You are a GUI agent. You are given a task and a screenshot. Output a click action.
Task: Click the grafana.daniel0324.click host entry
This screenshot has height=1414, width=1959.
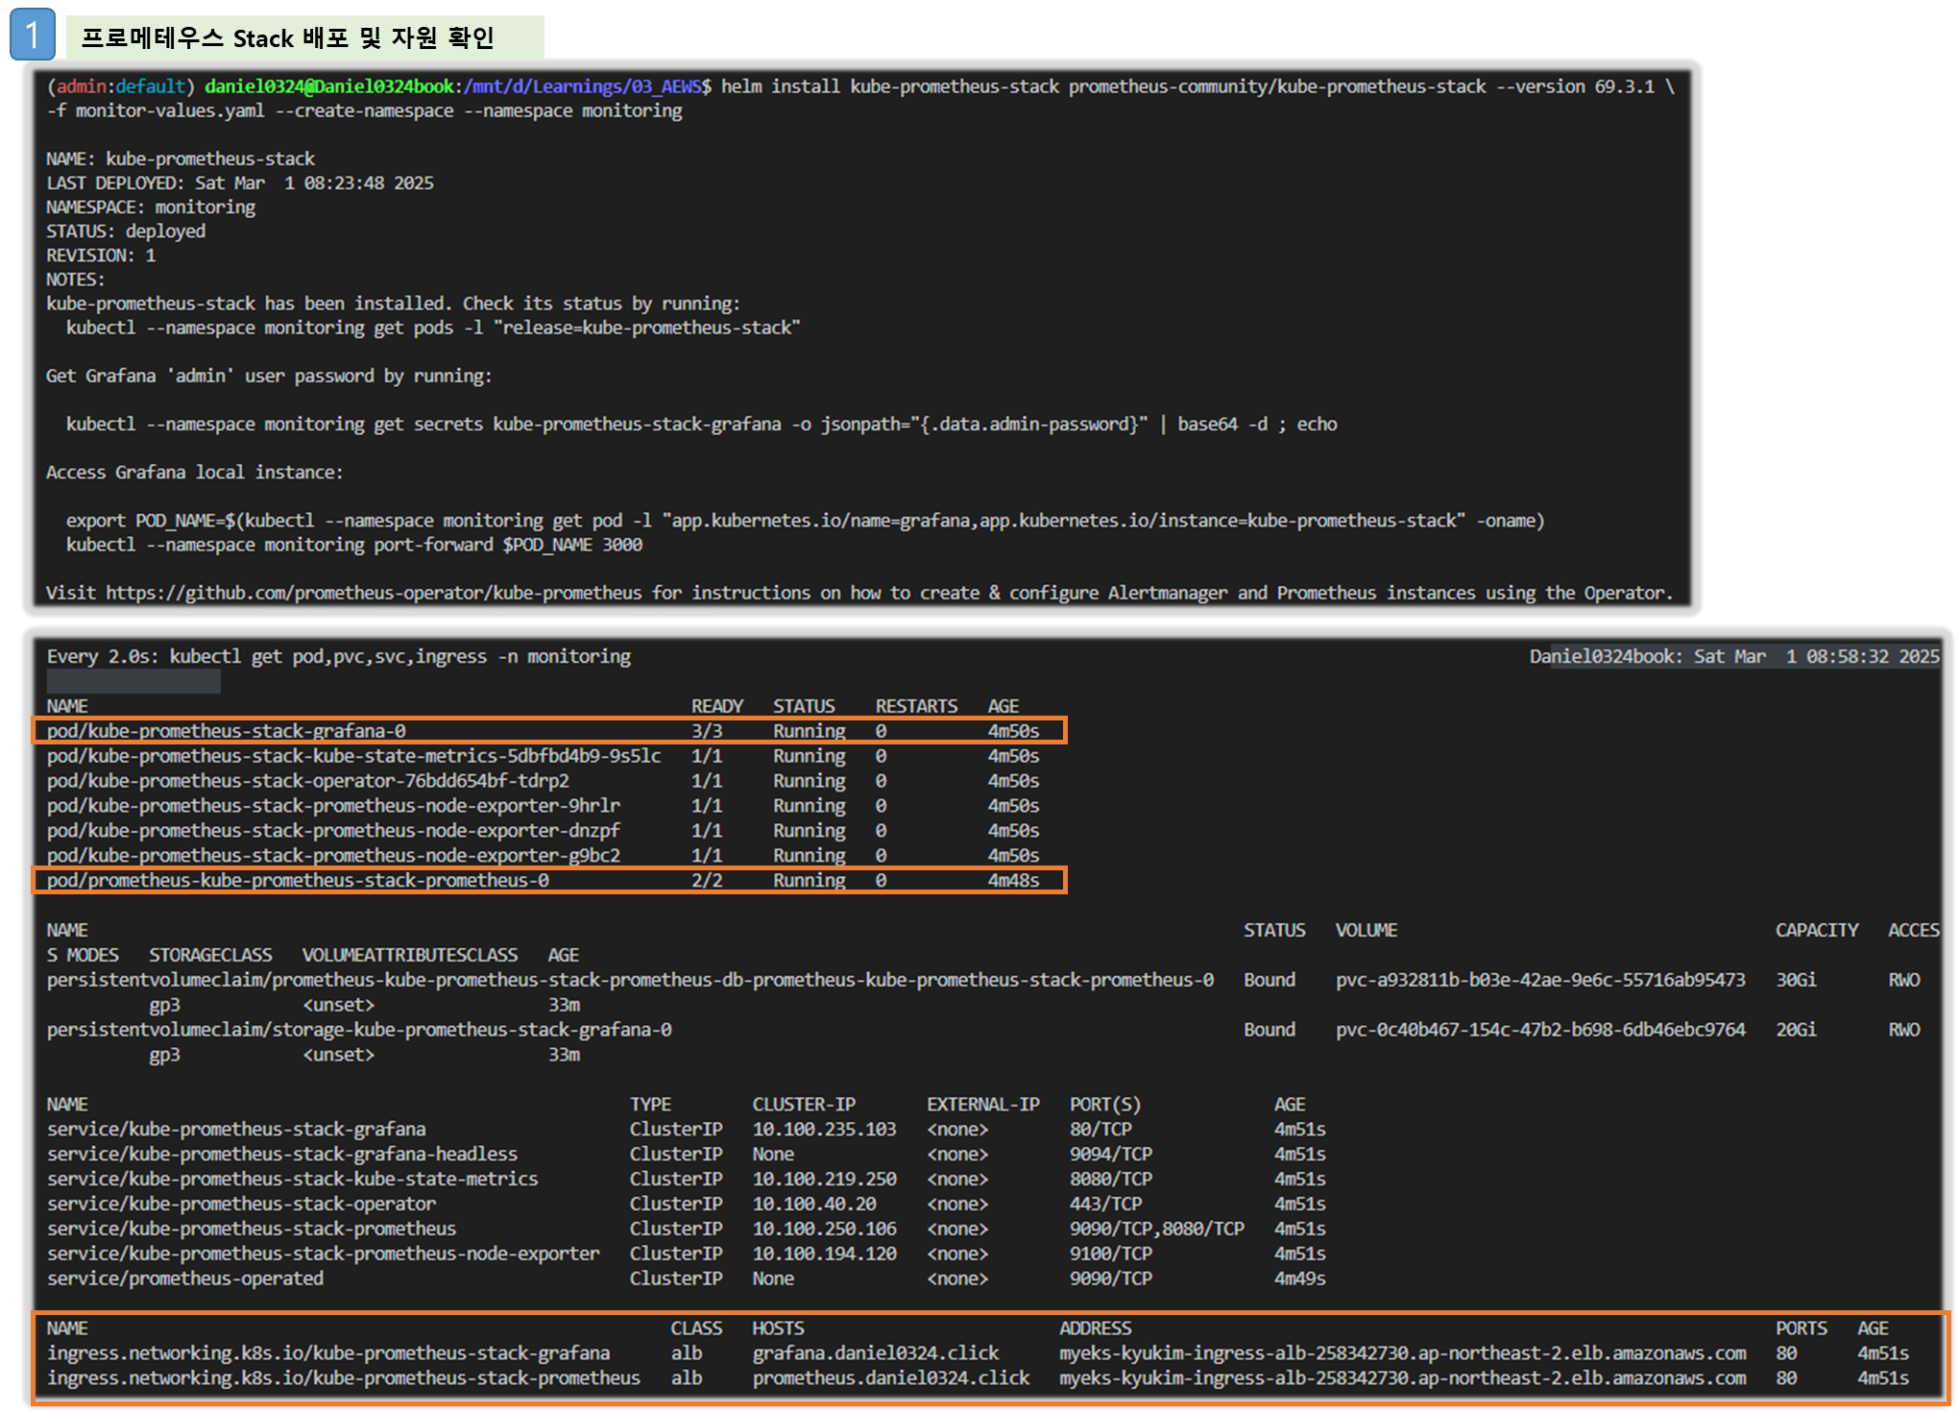pyautogui.click(x=875, y=1353)
